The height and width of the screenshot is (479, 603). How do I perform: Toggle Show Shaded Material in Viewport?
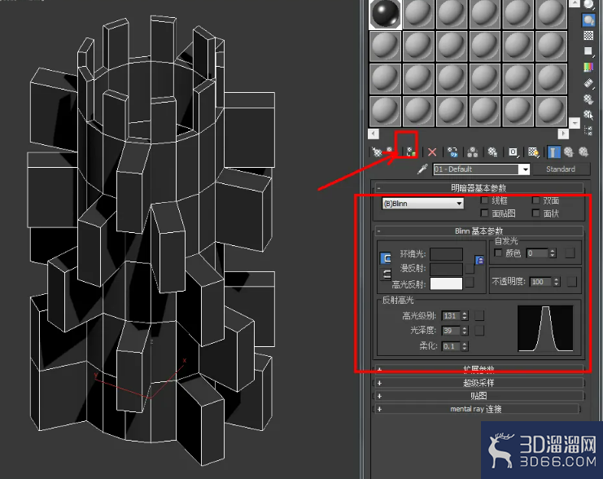coord(533,152)
